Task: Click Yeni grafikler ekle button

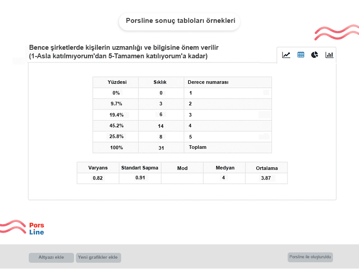Action: 98,257
